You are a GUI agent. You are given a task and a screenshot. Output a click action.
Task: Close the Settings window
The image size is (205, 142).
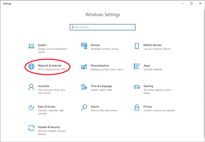coord(200,3)
